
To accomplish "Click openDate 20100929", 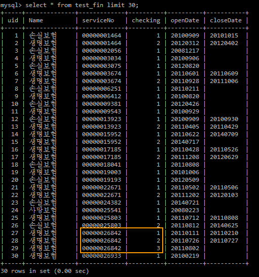I will (185, 111).
